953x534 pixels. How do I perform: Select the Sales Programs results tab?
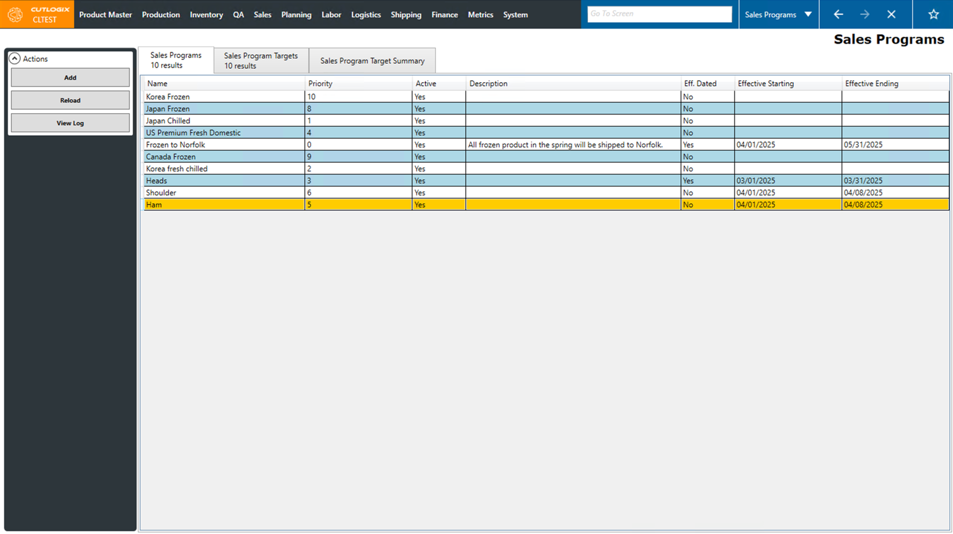click(174, 60)
